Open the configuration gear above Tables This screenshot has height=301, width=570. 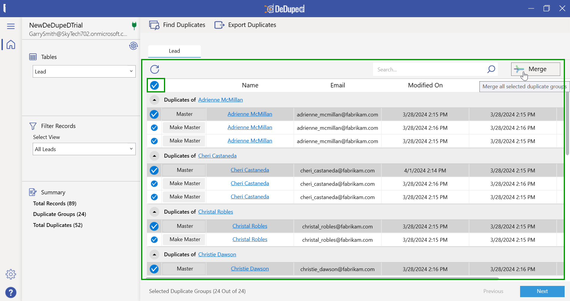click(133, 46)
